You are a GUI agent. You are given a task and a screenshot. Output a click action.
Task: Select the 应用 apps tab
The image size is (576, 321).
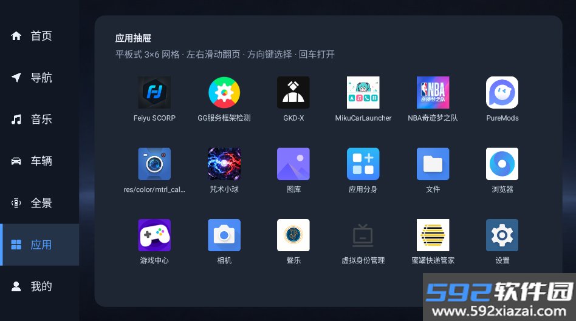point(39,245)
